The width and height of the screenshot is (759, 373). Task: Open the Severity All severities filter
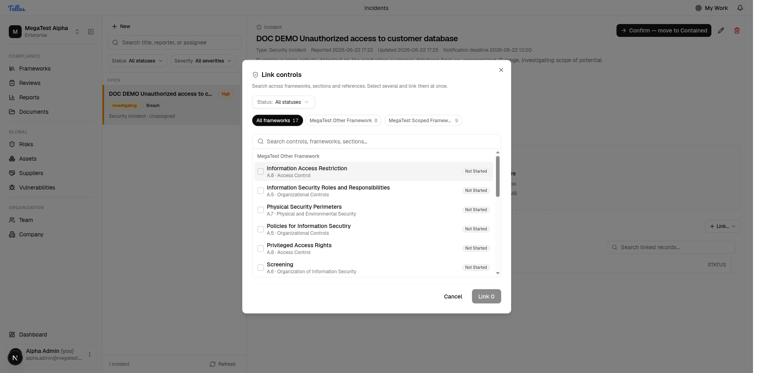pos(203,61)
